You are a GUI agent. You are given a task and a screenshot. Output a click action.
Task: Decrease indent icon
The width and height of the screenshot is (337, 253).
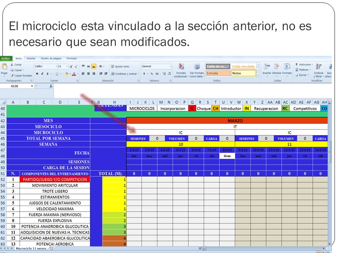pyautogui.click(x=101, y=73)
